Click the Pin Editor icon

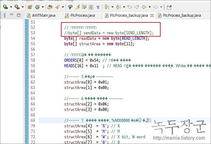pyautogui.click(x=169, y=7)
